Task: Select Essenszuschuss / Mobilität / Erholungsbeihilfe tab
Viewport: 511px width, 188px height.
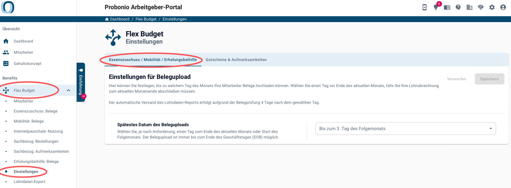Action: click(153, 60)
